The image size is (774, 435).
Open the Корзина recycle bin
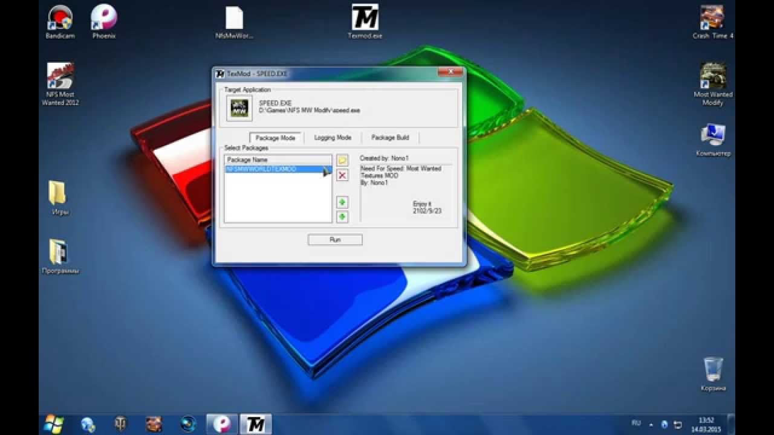pos(714,373)
